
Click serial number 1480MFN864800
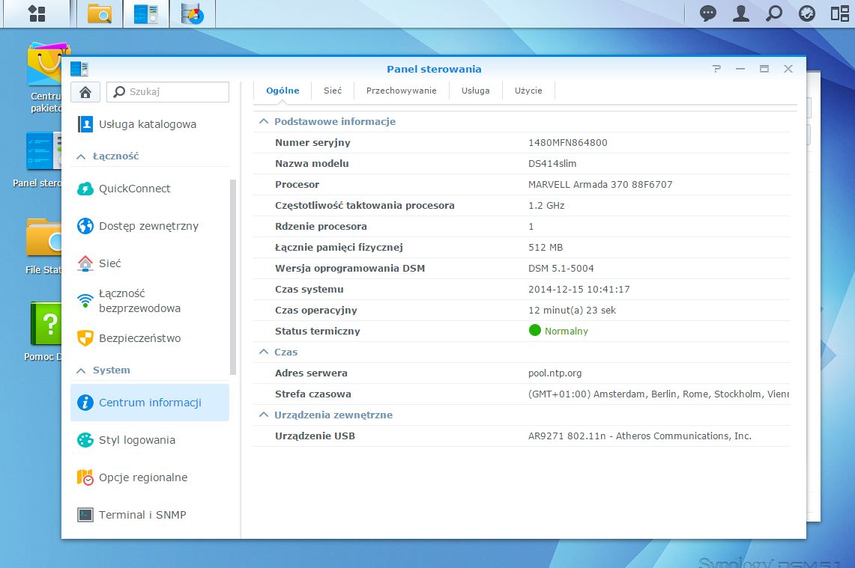click(568, 143)
